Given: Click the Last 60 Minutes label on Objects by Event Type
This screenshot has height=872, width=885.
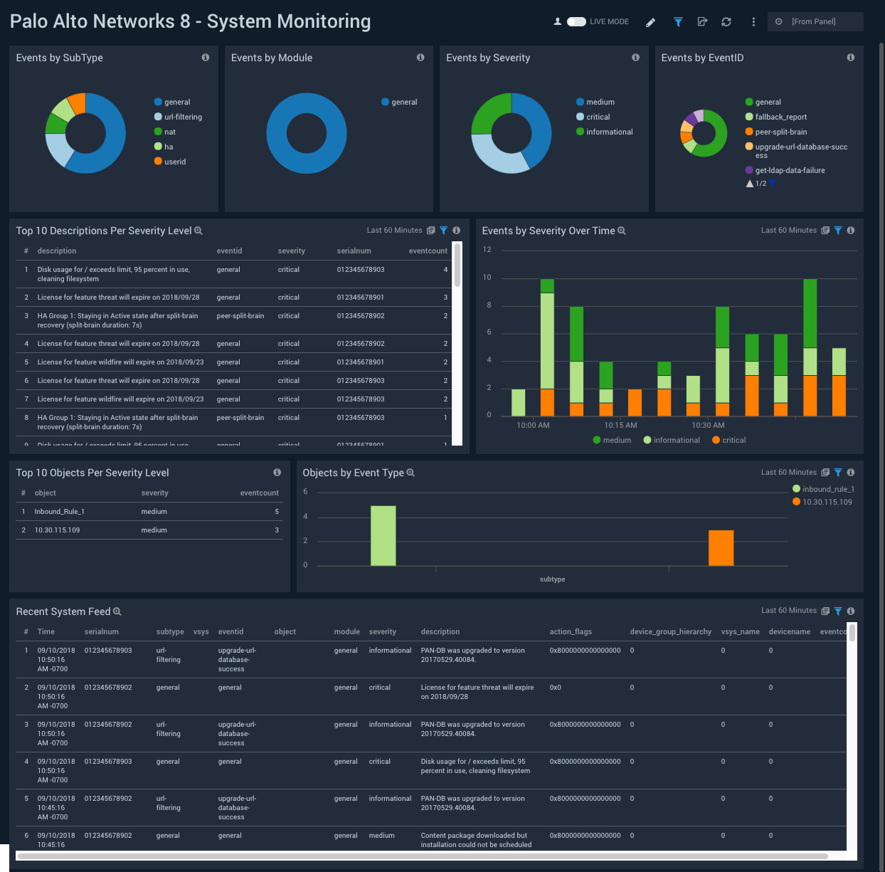Looking at the screenshot, I should pyautogui.click(x=789, y=472).
